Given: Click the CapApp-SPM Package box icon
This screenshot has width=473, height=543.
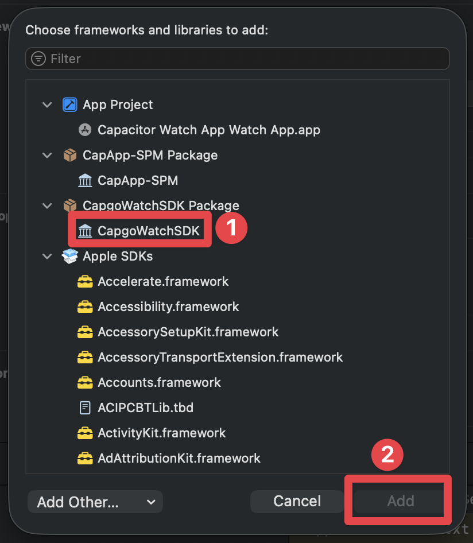Looking at the screenshot, I should click(x=70, y=155).
